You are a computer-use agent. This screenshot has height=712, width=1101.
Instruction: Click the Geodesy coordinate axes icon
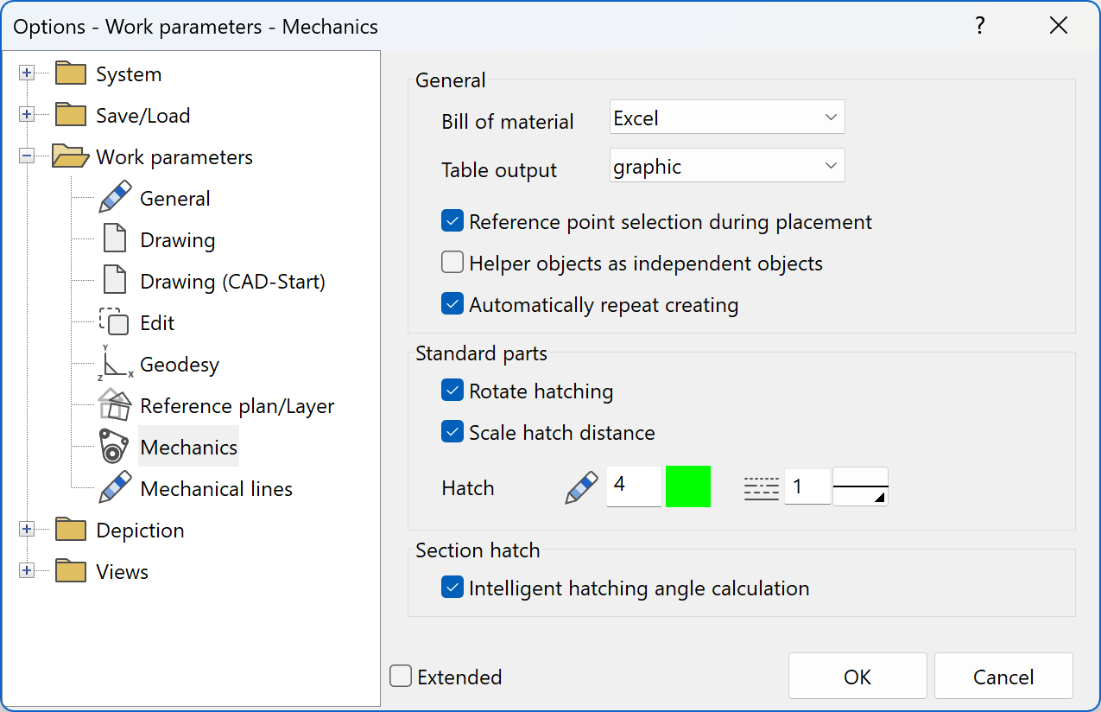[114, 363]
